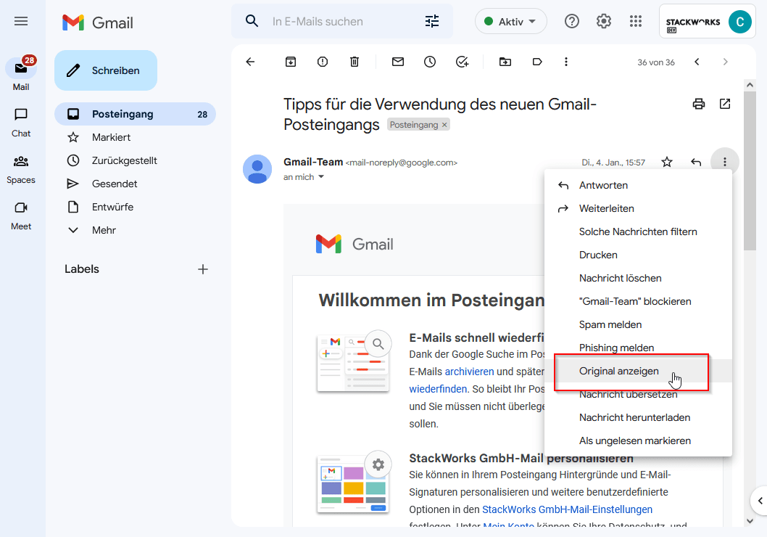Choose "Gmail-Team" blockieren
Screen dimensions: 767x537
pos(638,302)
